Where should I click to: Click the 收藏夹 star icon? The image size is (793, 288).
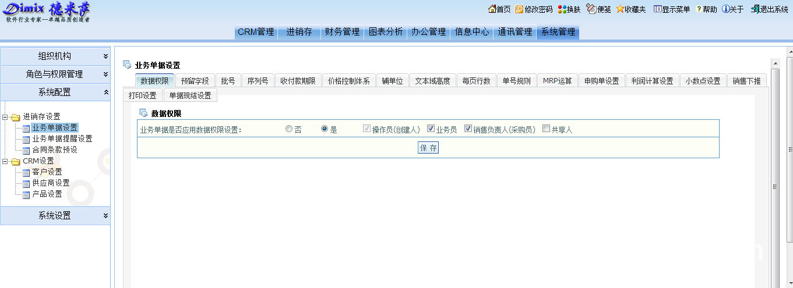click(620, 9)
